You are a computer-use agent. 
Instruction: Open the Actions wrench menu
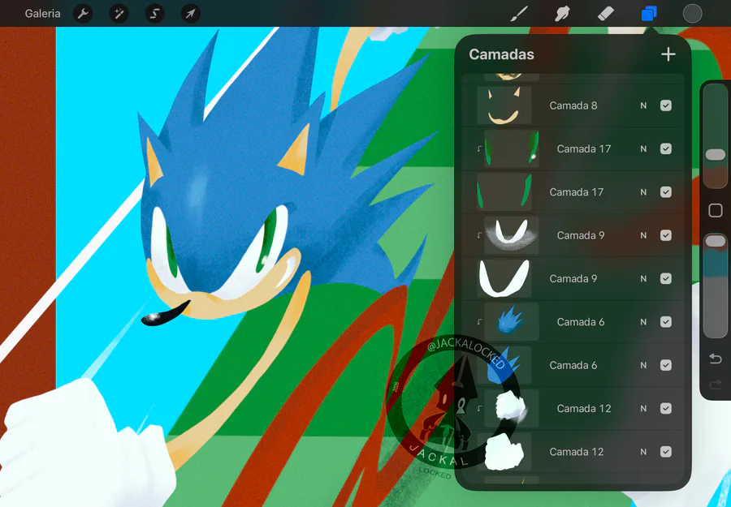click(83, 14)
